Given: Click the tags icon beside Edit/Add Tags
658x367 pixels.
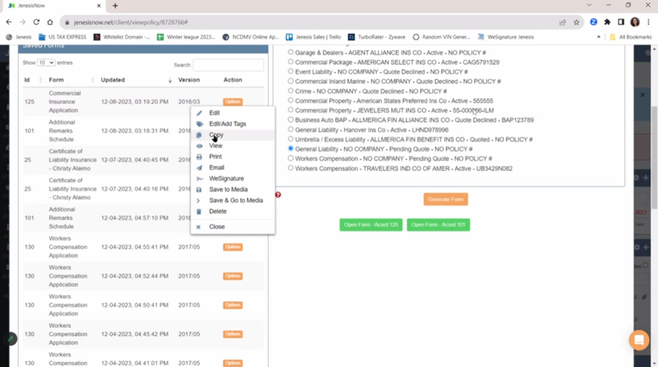Looking at the screenshot, I should pyautogui.click(x=199, y=124).
